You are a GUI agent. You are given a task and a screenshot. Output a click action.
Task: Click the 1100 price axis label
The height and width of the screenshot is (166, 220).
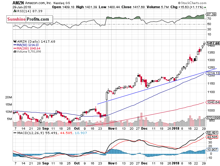click(x=211, y=92)
